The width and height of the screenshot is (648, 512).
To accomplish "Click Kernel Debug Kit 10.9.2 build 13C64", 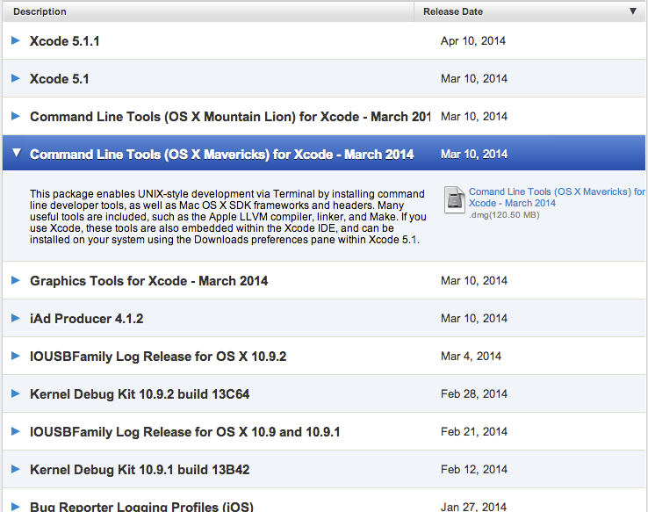I will [140, 394].
